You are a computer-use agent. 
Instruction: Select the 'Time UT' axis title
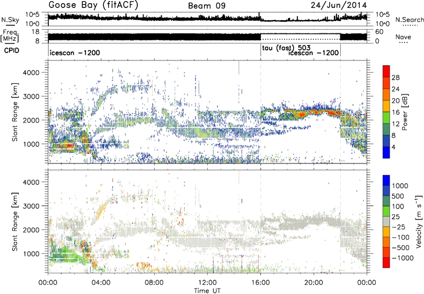tap(207, 291)
